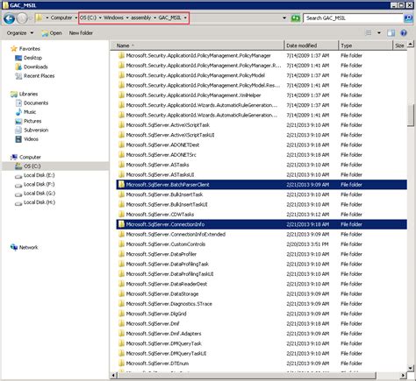Image resolution: width=416 pixels, height=381 pixels.
Task: Click Open in the toolbar
Action: click(x=52, y=33)
